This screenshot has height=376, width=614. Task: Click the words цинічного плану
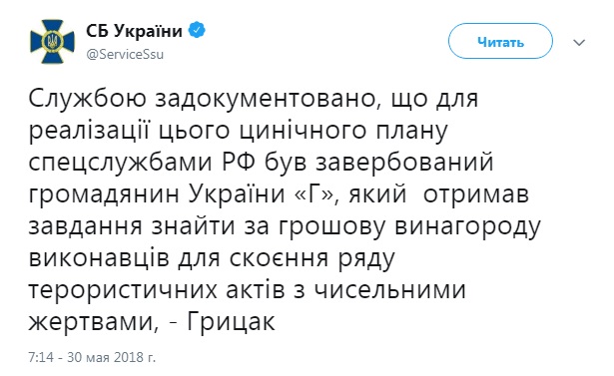[343, 131]
